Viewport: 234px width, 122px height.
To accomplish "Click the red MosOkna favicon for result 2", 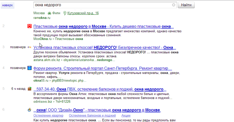I will [x=30, y=26].
